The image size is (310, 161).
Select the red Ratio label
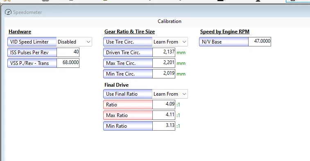[x=128, y=104]
